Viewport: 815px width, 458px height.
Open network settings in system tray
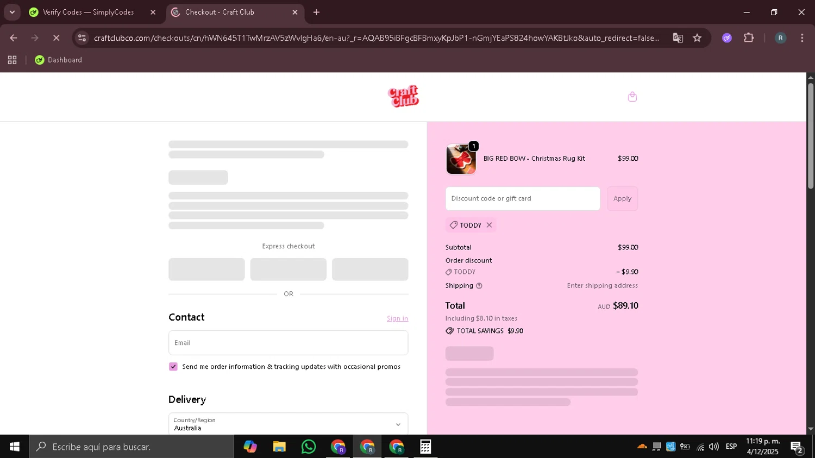coord(700,447)
